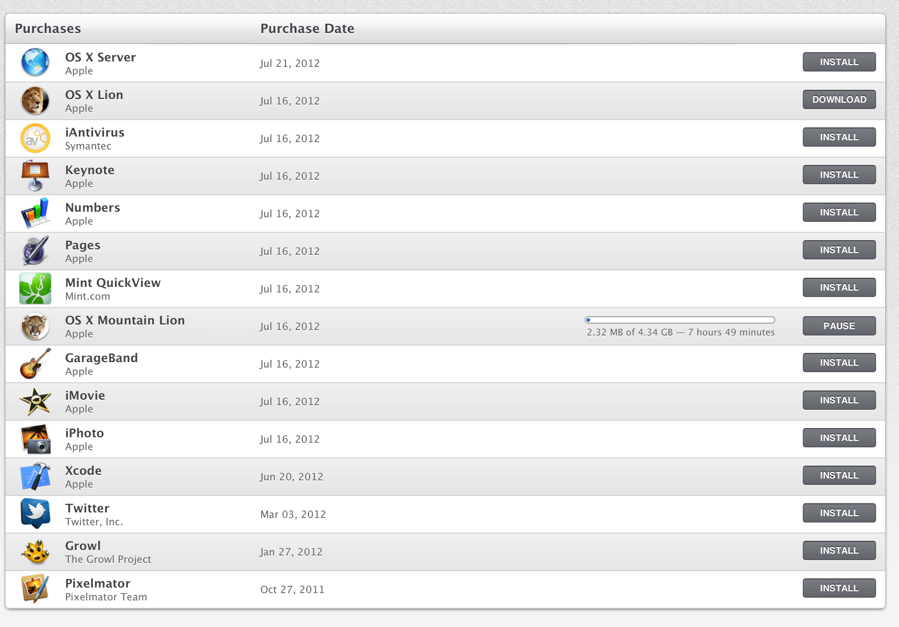Install Pixelmator
Viewport: 899px width, 627px height.
pos(839,588)
